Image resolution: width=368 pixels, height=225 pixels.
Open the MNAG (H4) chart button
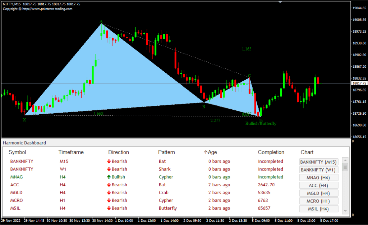318,177
